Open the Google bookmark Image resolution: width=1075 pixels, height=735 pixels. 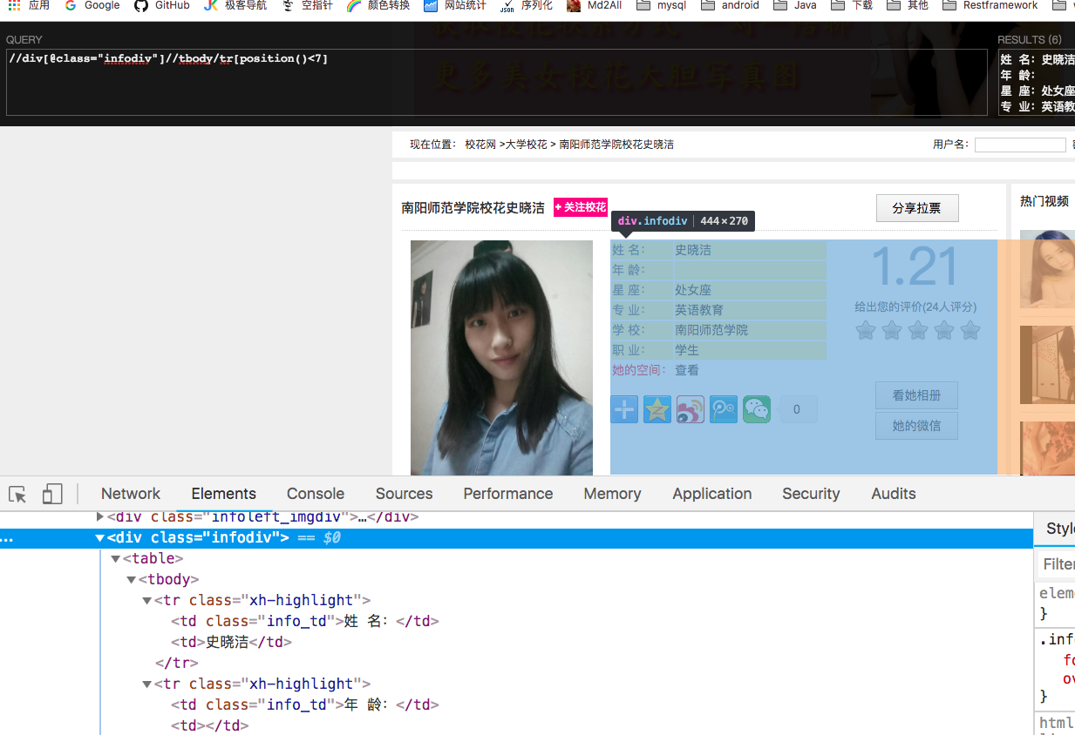tap(92, 5)
